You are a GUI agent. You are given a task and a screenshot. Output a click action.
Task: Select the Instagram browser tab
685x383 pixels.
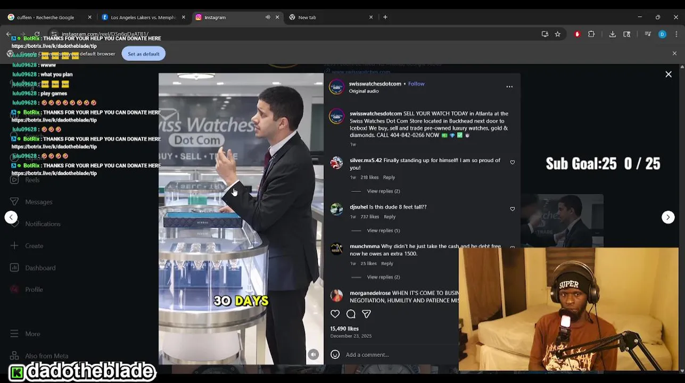point(237,17)
